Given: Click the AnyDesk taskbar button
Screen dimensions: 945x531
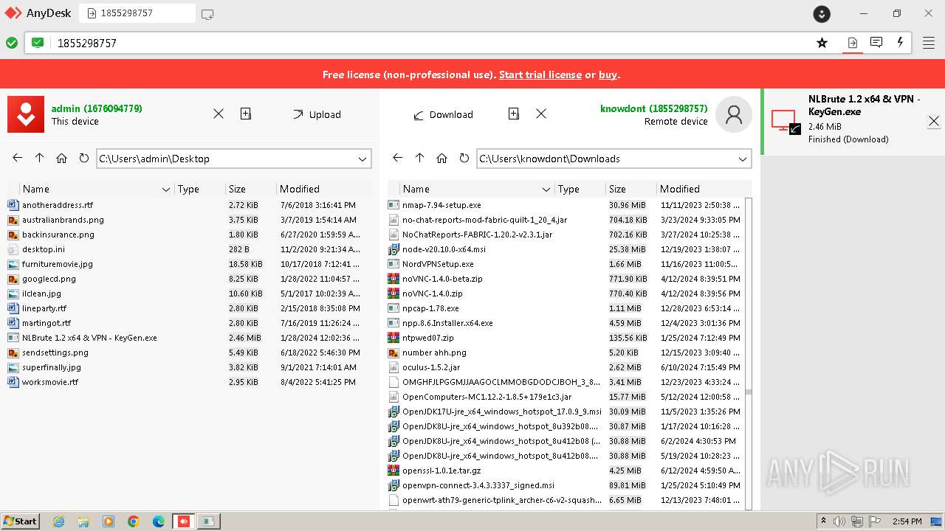Looking at the screenshot, I should 184,521.
